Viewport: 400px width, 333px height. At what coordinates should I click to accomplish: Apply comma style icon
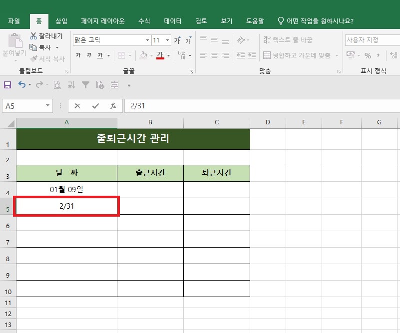click(379, 55)
